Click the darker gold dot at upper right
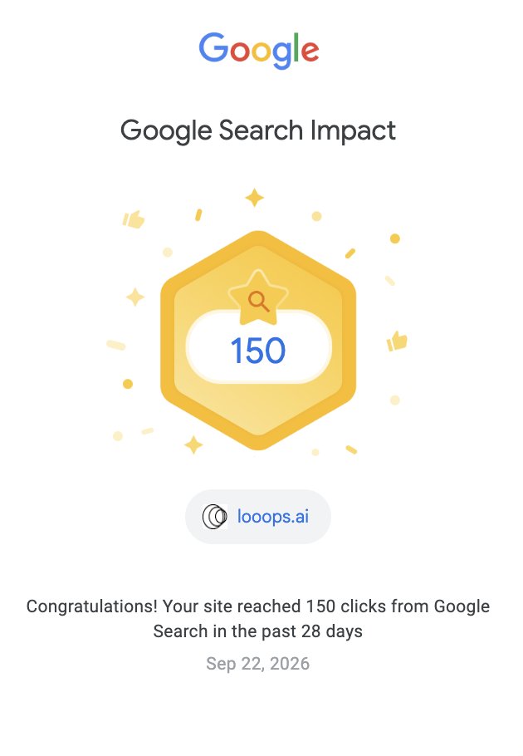Screen dimensions: 523x756 (x=395, y=238)
